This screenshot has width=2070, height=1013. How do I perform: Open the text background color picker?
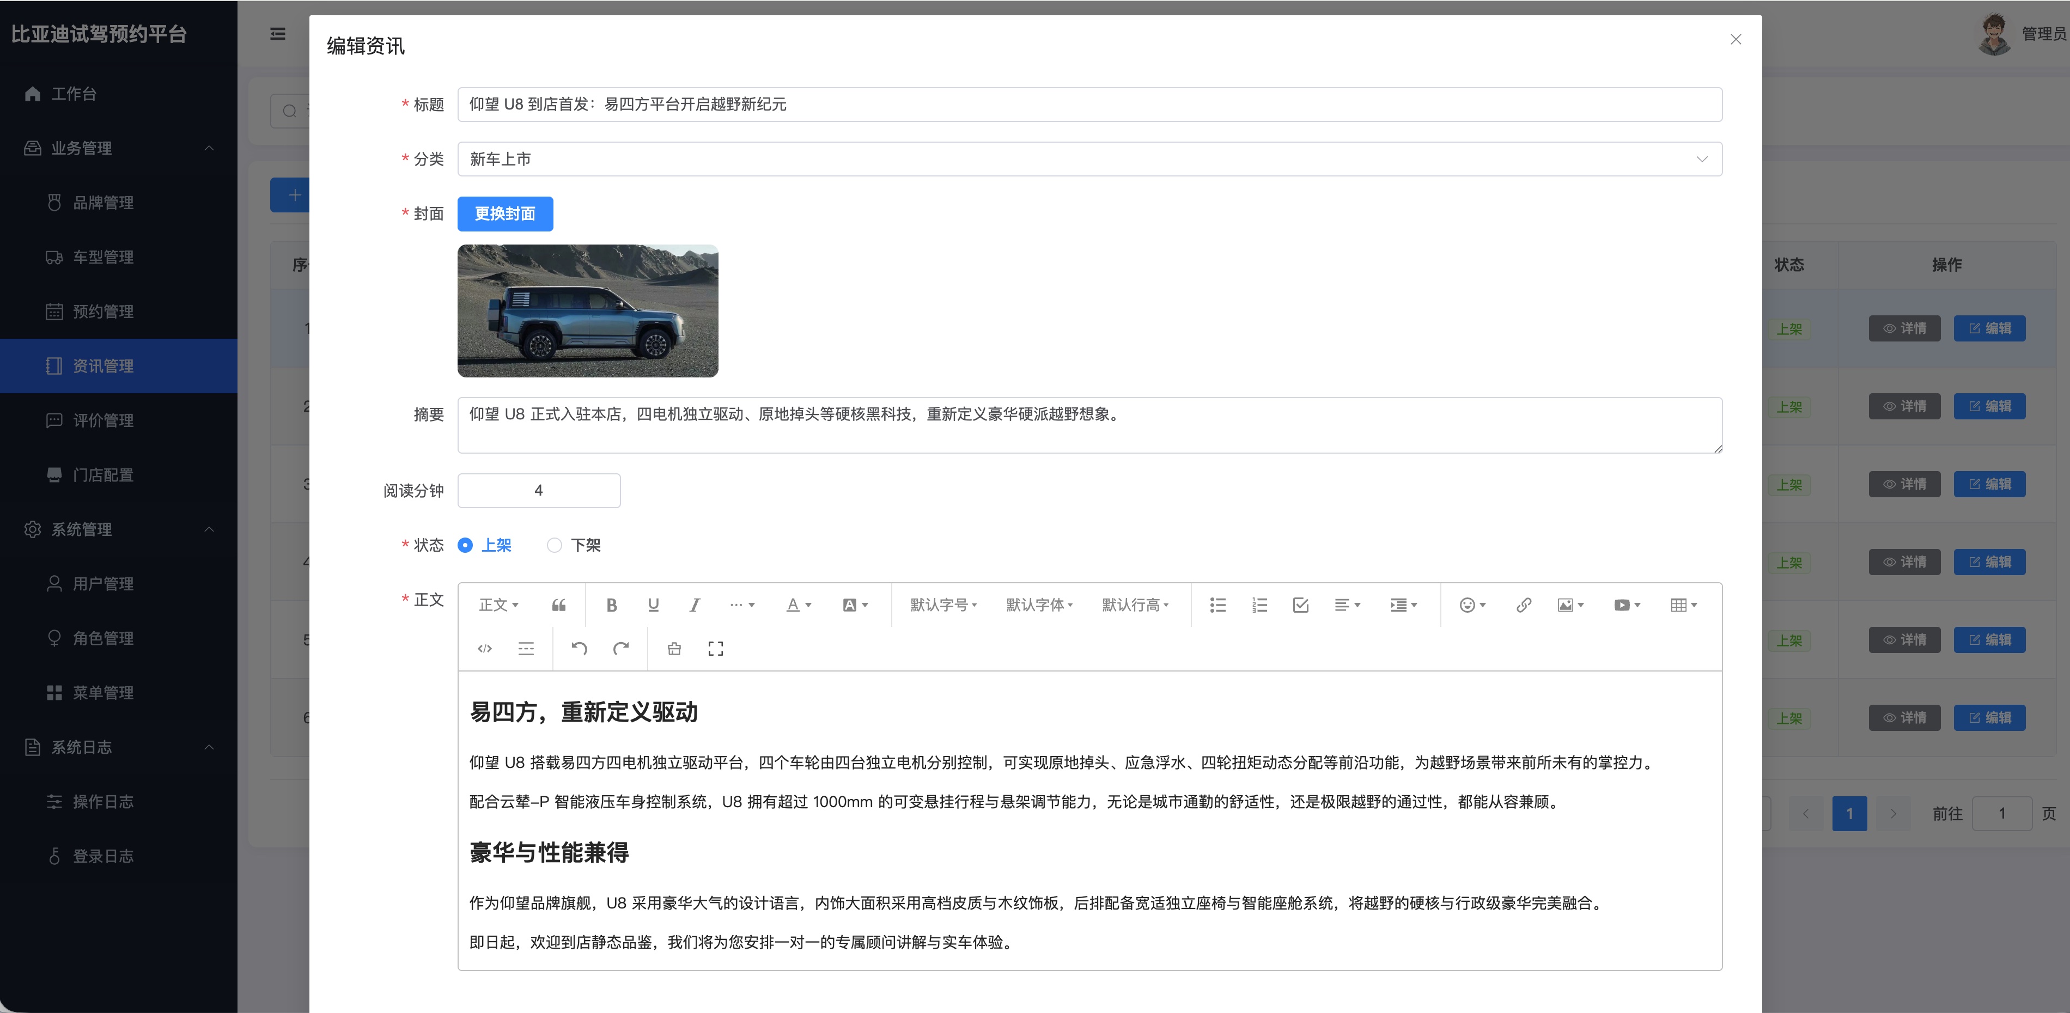pyautogui.click(x=855, y=605)
